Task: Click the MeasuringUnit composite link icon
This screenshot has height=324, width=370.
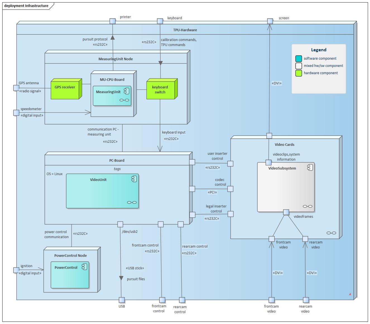Action: coord(124,100)
